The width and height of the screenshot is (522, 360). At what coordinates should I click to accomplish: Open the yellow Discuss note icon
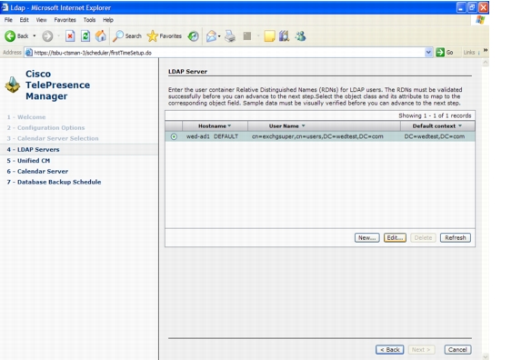tap(269, 36)
